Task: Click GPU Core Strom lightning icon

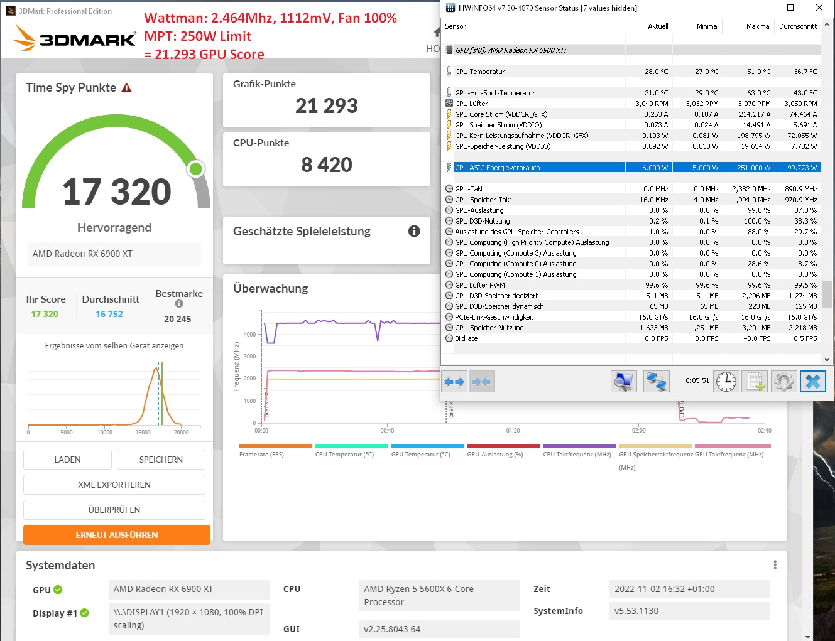Action: point(449,114)
